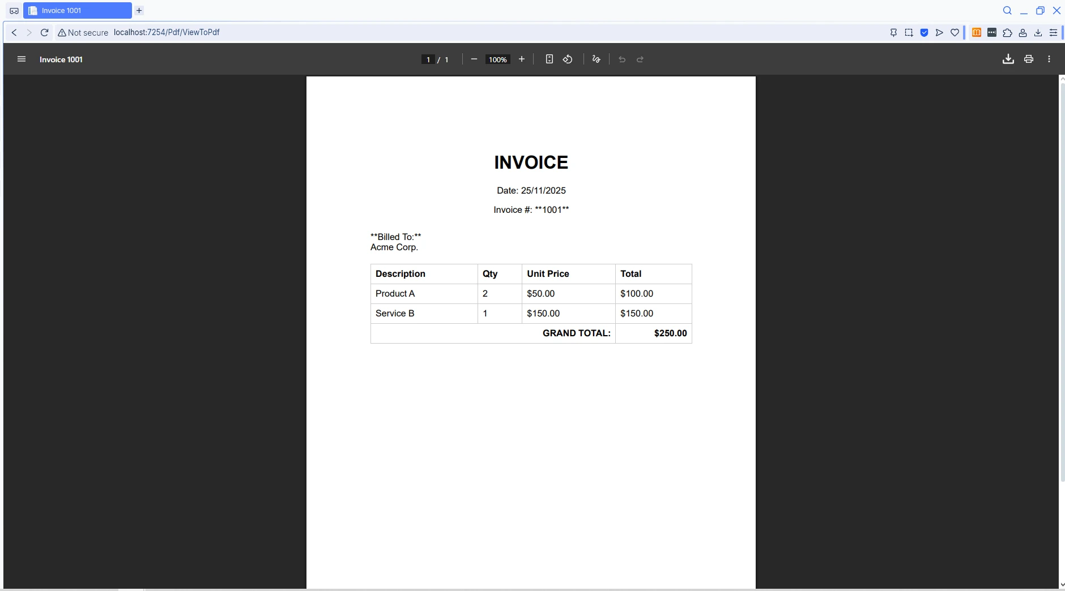Select the annotate drawing tool
Screen dimensions: 1065x591
(x=595, y=59)
